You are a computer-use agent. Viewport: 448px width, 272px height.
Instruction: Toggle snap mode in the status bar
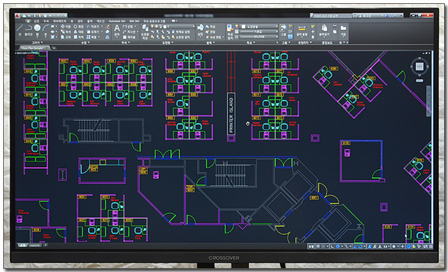(x=323, y=246)
